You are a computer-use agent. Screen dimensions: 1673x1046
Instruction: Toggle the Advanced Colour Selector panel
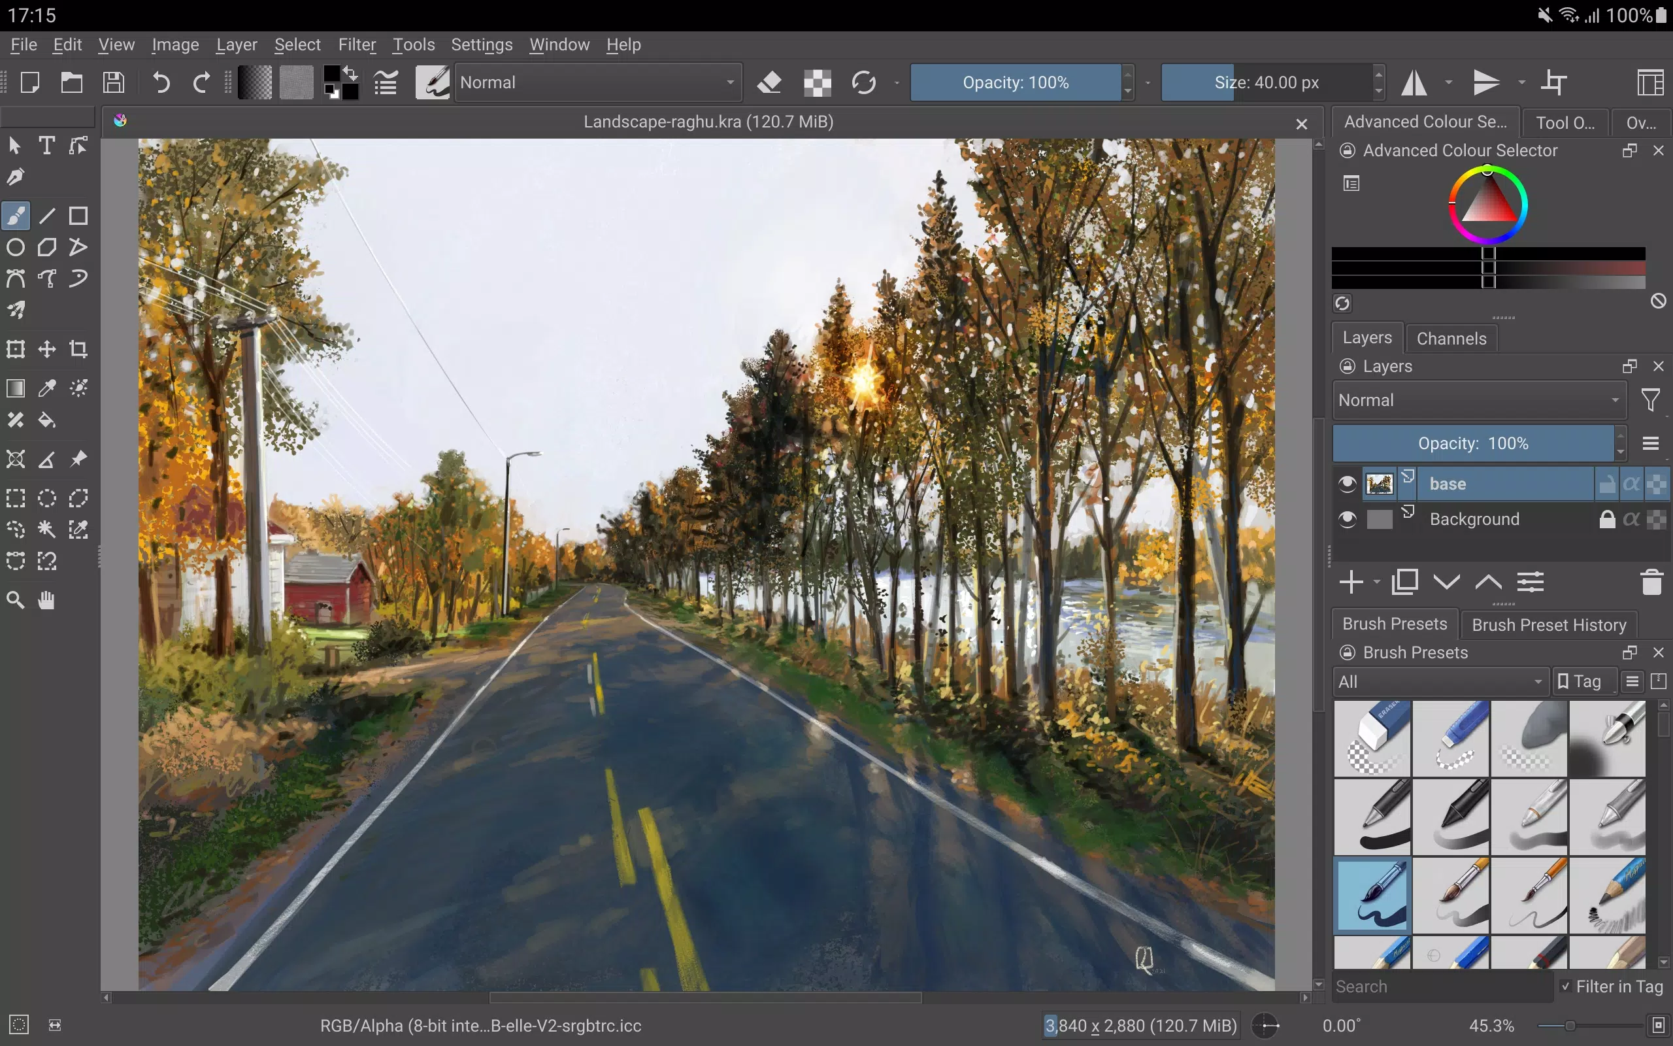(x=1426, y=122)
